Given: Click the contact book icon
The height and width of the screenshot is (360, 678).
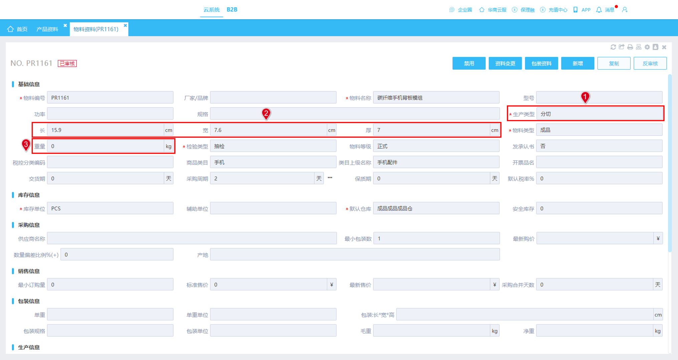Looking at the screenshot, I should pos(656,47).
